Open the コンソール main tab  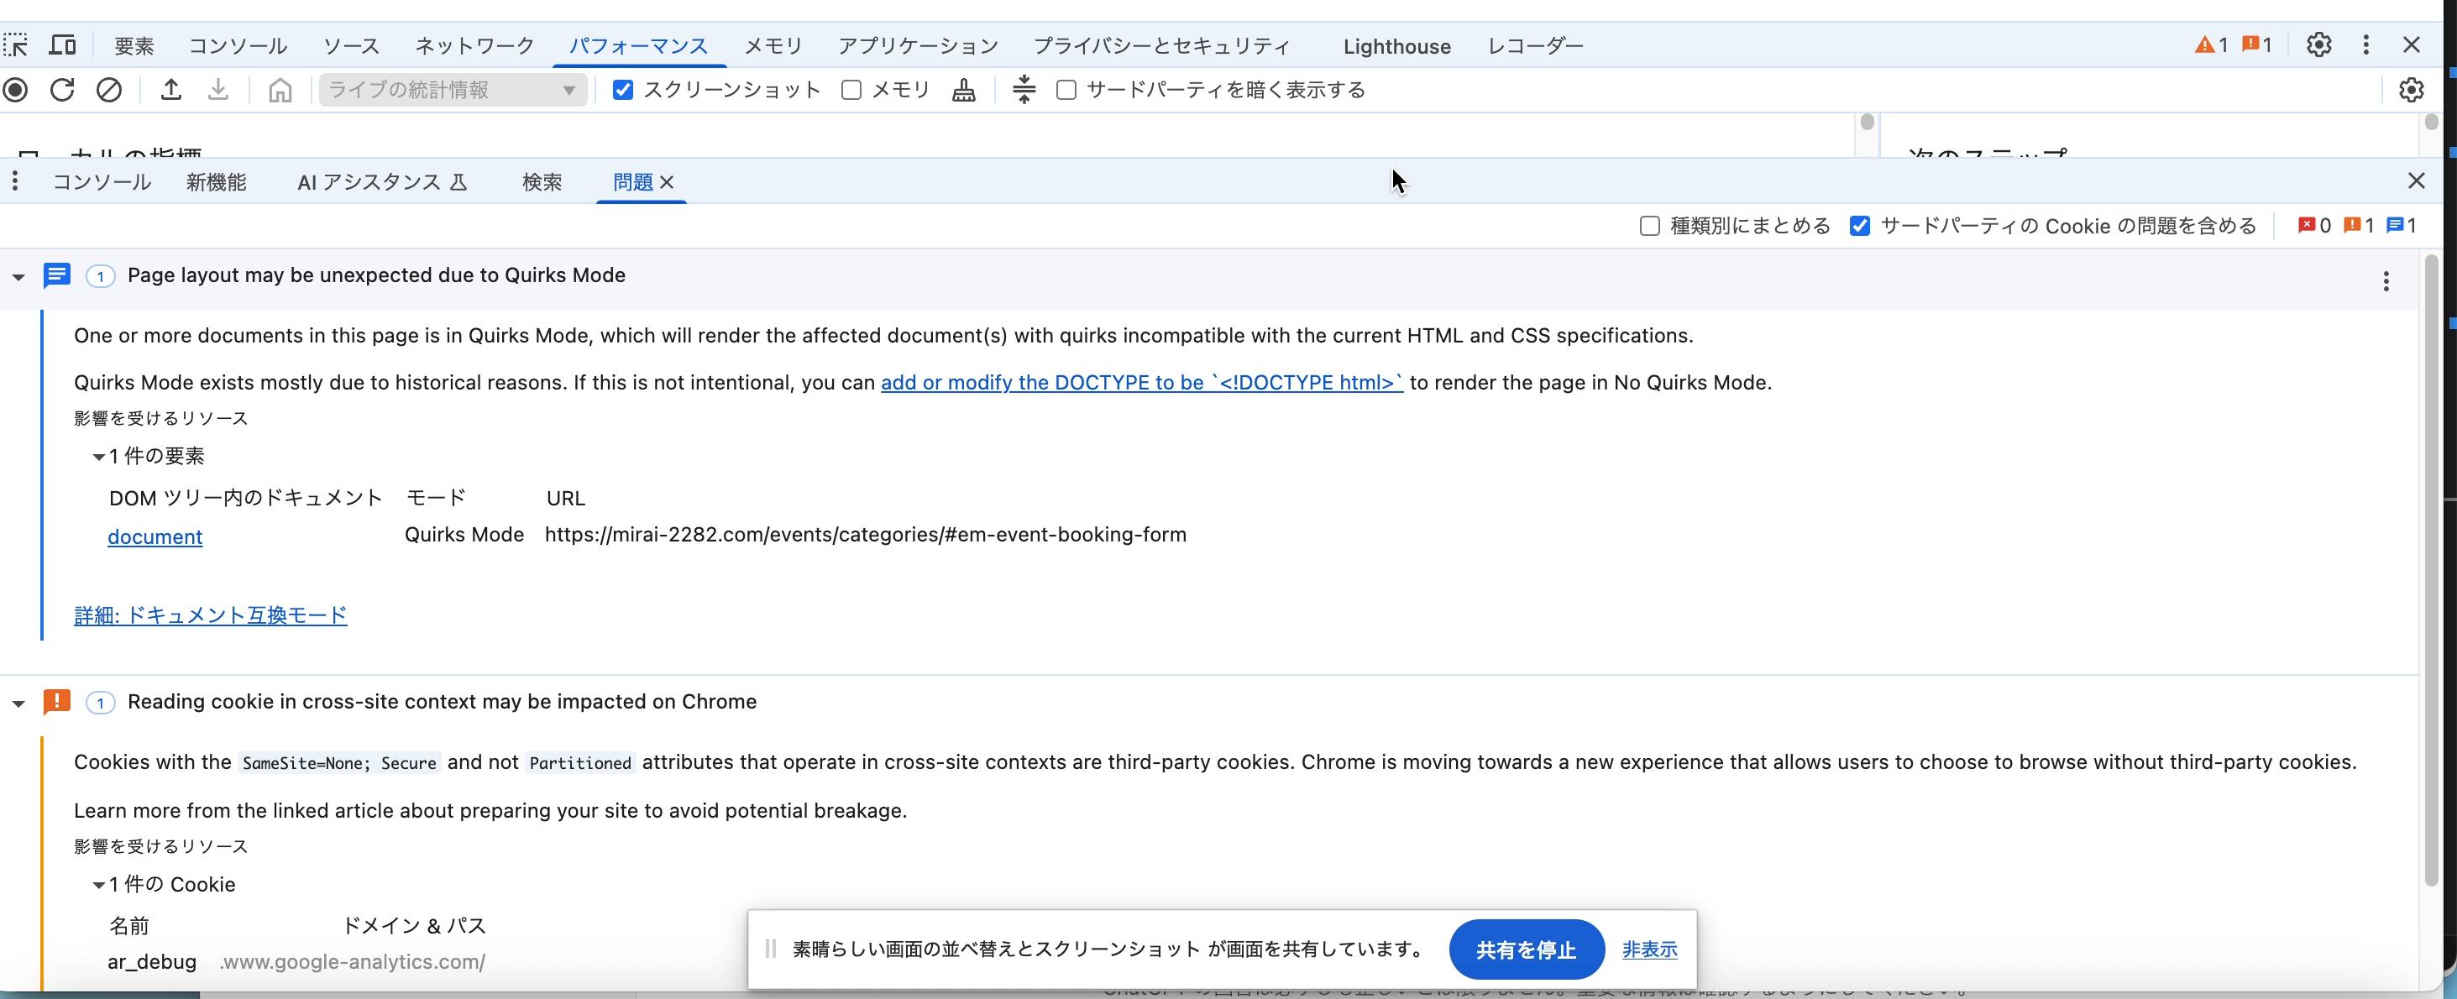pos(238,46)
